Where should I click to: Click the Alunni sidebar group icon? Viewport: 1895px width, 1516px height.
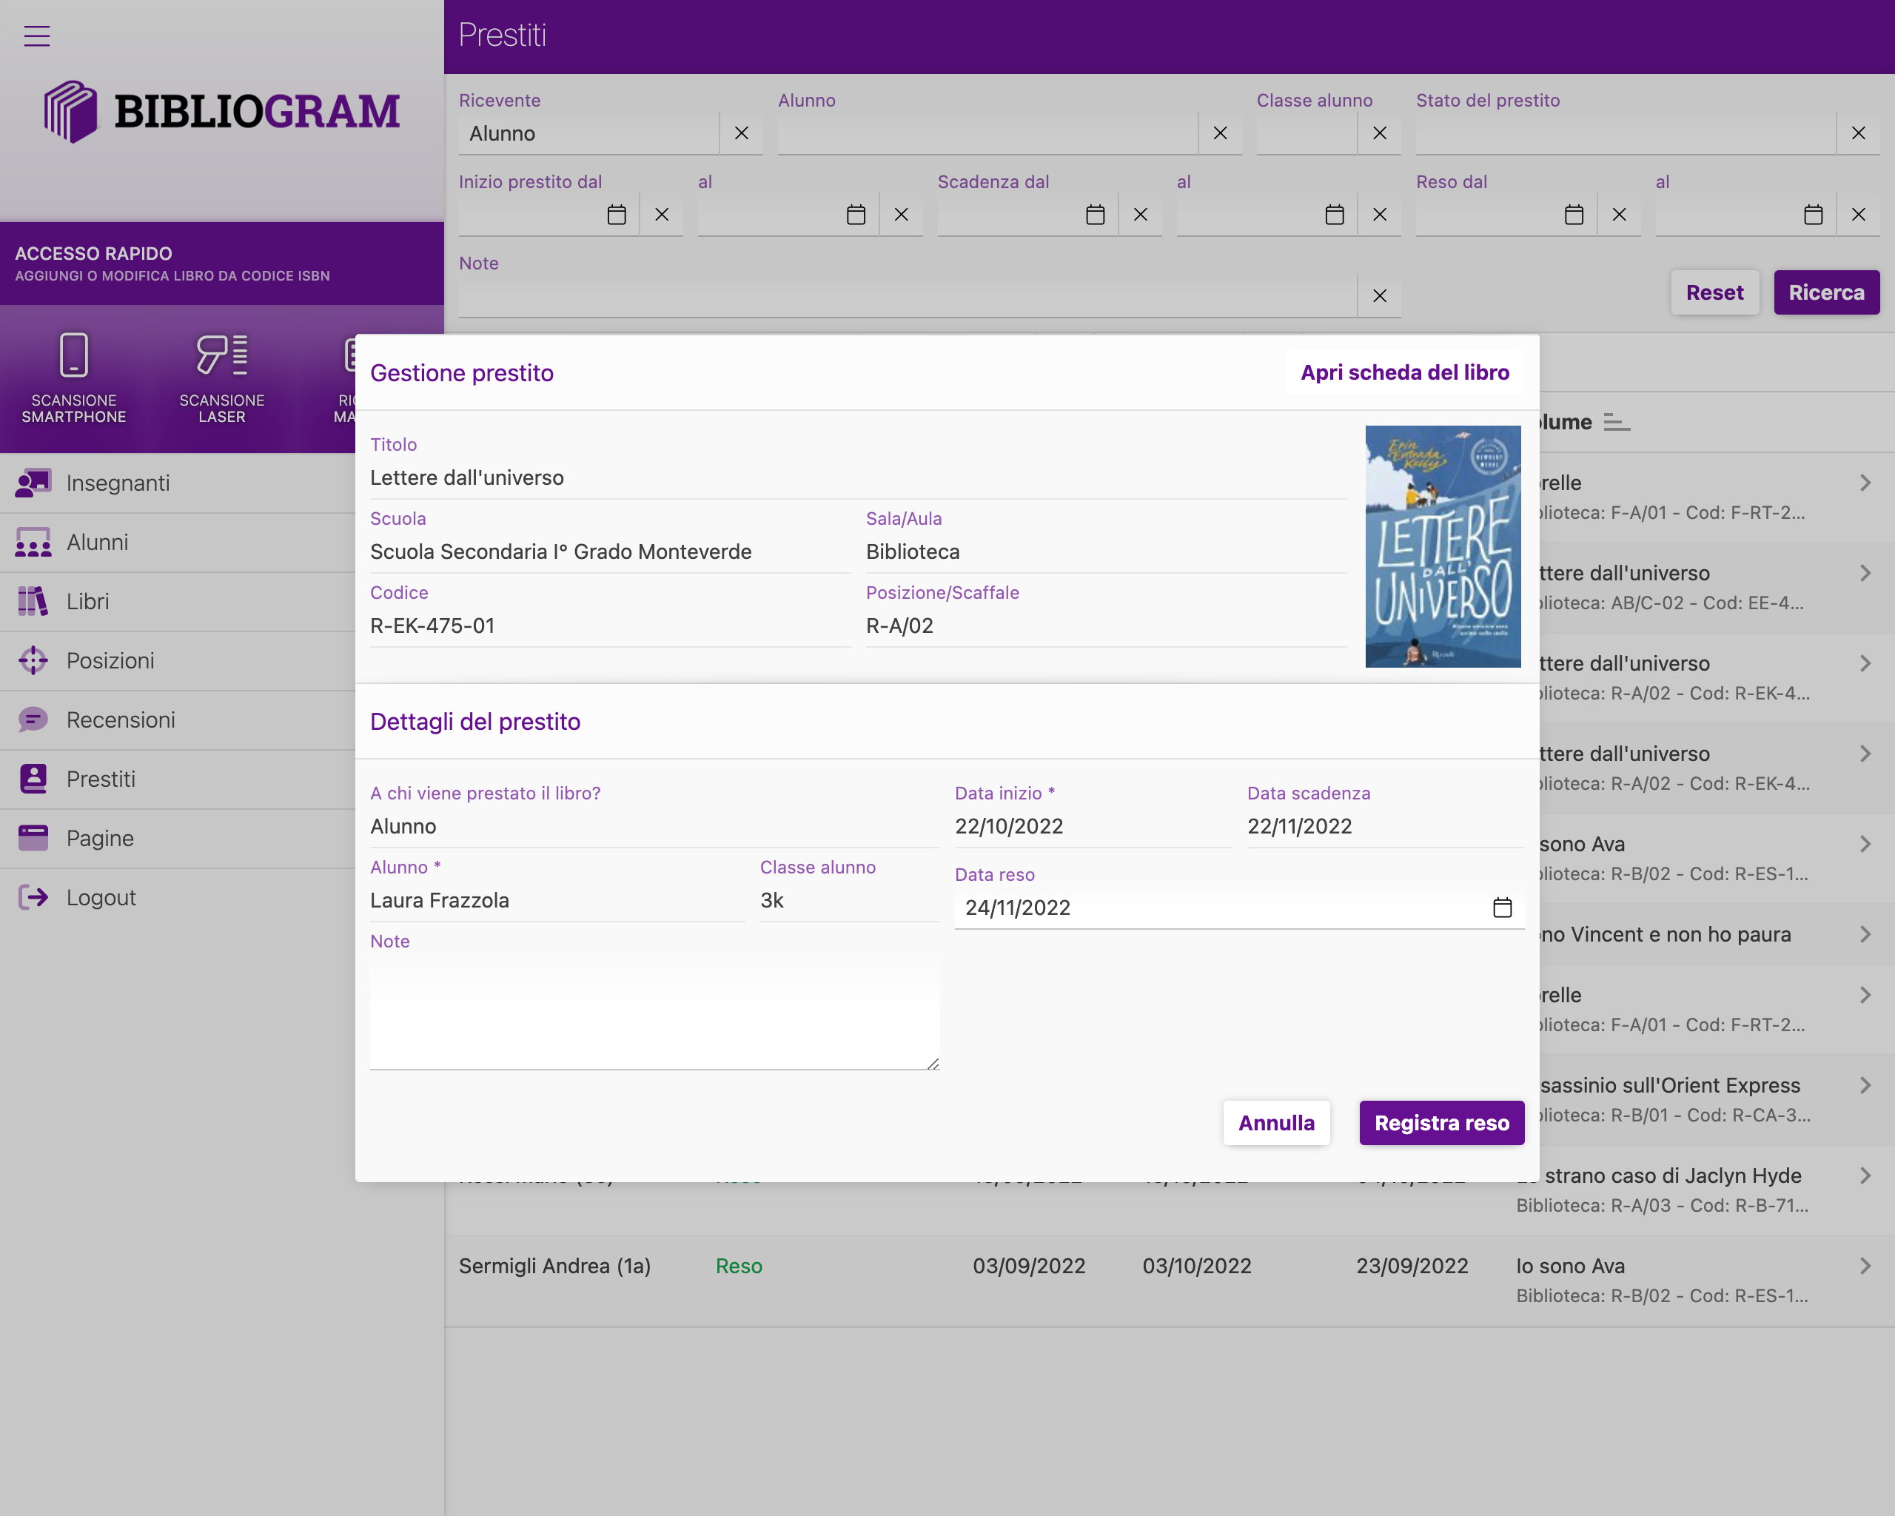click(x=33, y=543)
